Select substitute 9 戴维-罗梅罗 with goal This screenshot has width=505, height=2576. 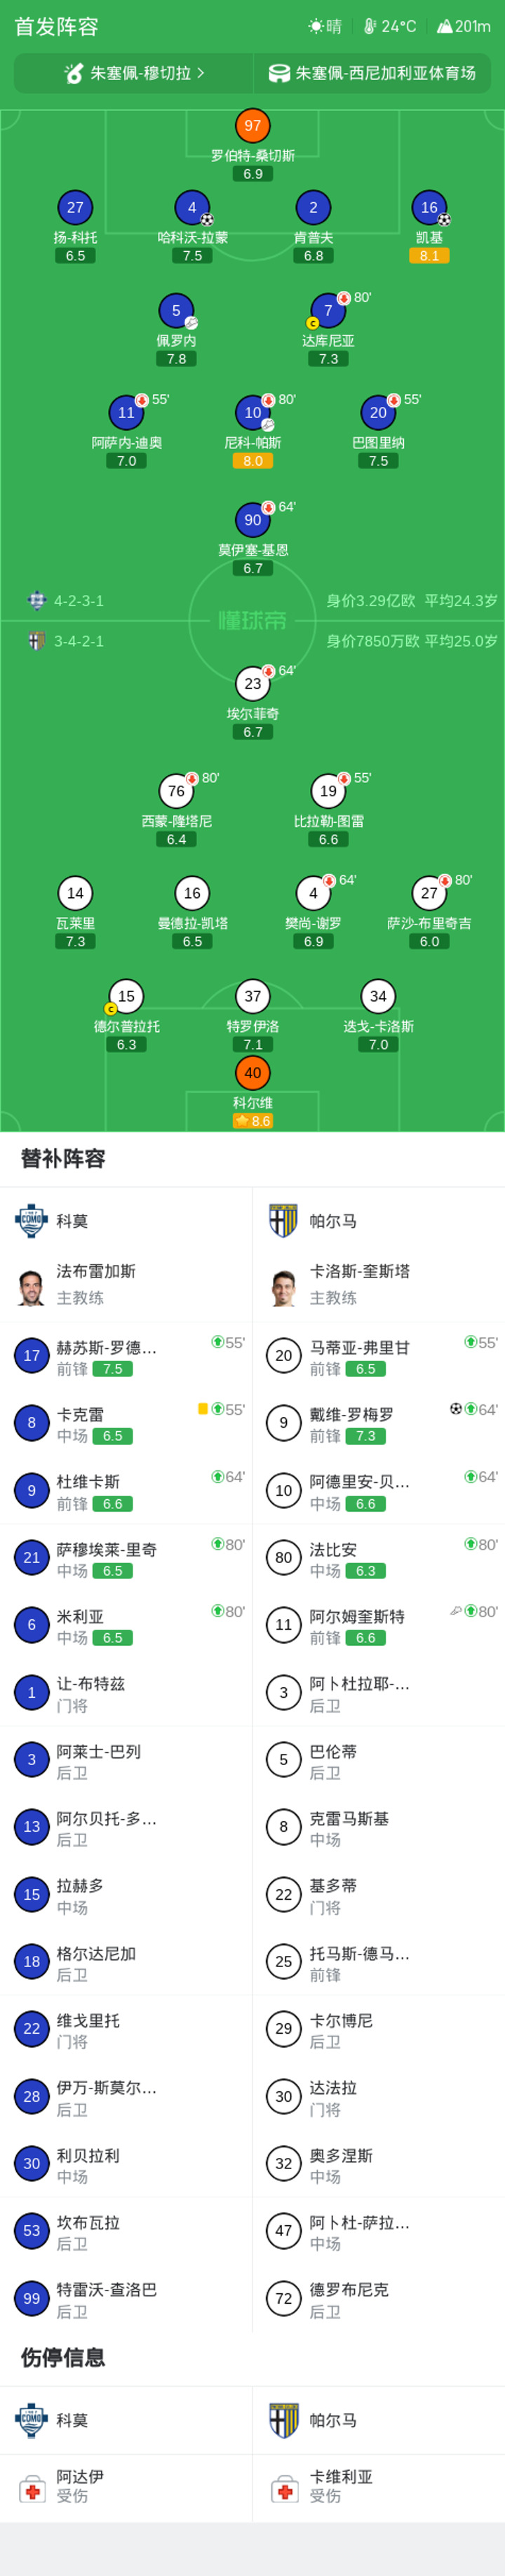379,1423
